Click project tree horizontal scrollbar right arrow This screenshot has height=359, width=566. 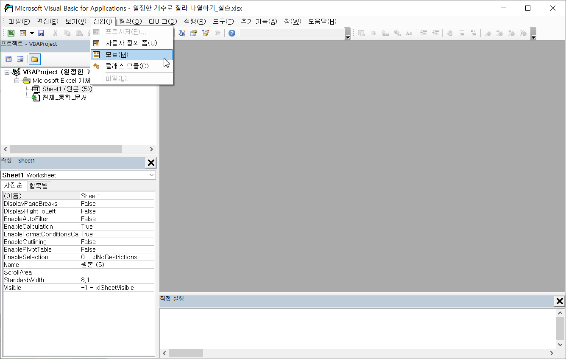point(151,149)
